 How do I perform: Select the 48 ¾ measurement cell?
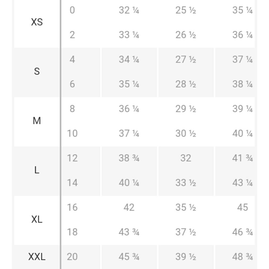[242, 257]
